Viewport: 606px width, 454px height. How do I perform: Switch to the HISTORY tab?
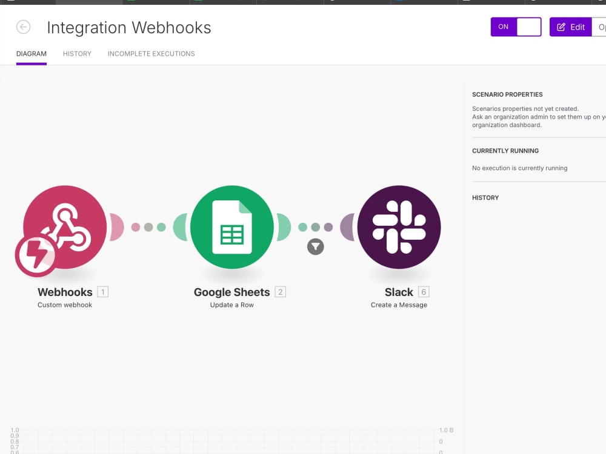[78, 54]
